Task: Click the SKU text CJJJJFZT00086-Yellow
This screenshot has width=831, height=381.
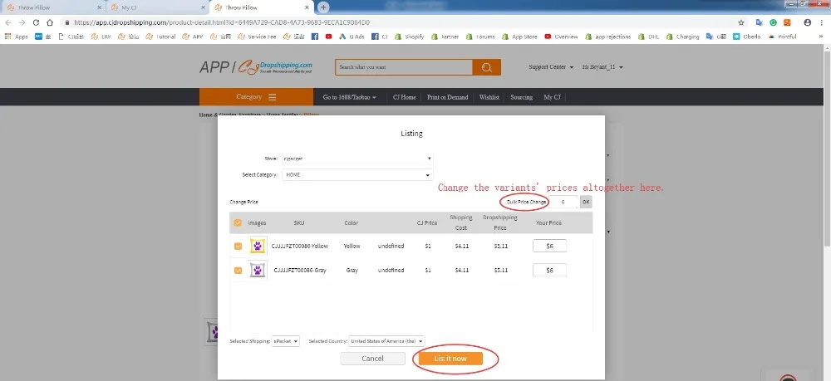Action: click(299, 246)
